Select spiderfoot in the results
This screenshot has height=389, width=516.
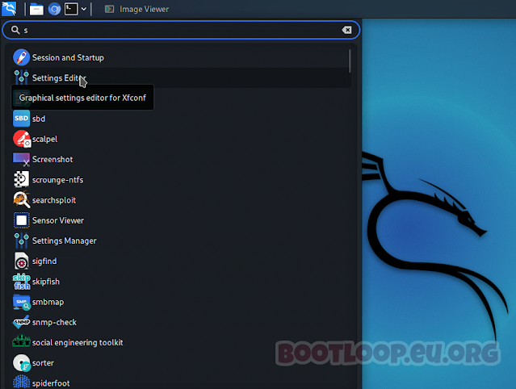181,383
